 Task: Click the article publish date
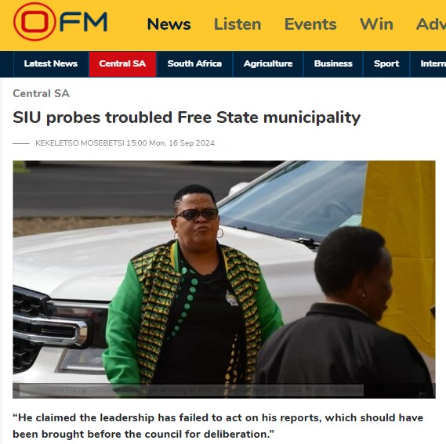coord(170,143)
